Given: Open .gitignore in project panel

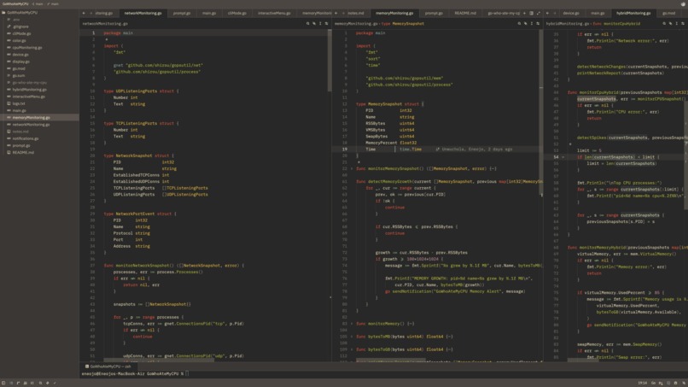Looking at the screenshot, I should [x=20, y=26].
